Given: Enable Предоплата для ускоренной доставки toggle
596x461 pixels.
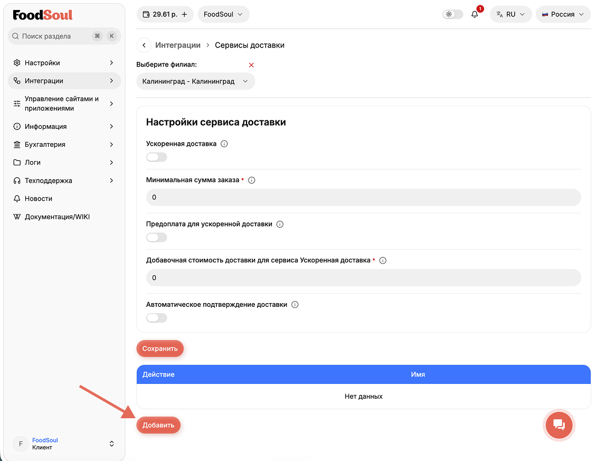Looking at the screenshot, I should pyautogui.click(x=157, y=238).
